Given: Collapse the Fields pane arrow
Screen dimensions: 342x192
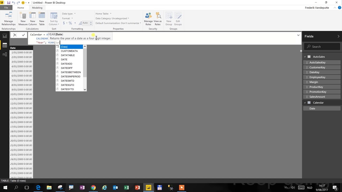Looking at the screenshot, I should (x=338, y=36).
